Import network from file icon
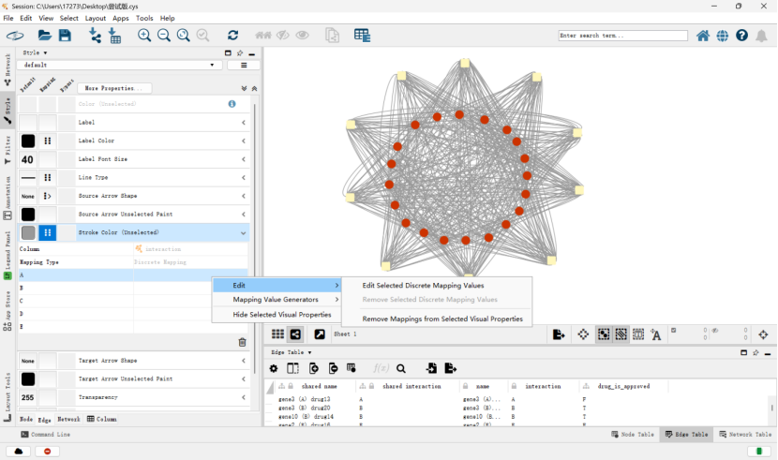 pyautogui.click(x=95, y=36)
